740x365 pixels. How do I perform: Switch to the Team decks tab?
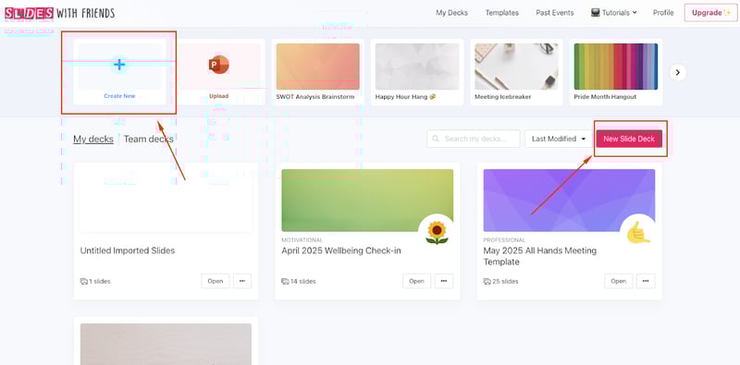pos(149,140)
